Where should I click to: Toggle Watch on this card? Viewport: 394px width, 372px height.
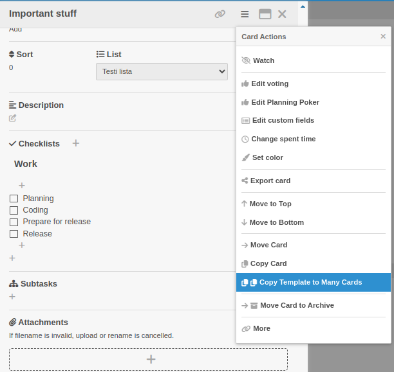tap(263, 60)
